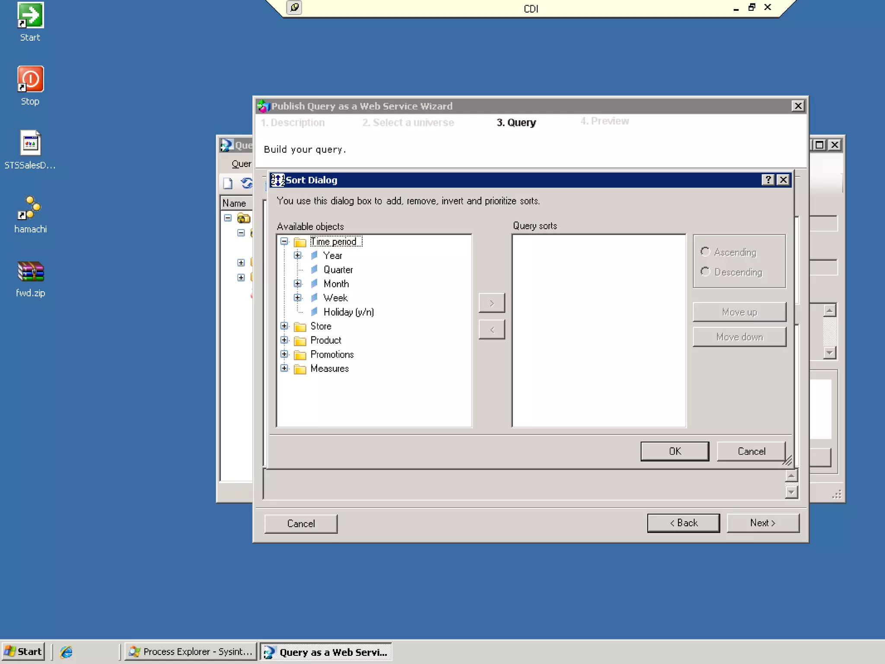Click the Next > wizard button
The height and width of the screenshot is (664, 885).
point(763,523)
